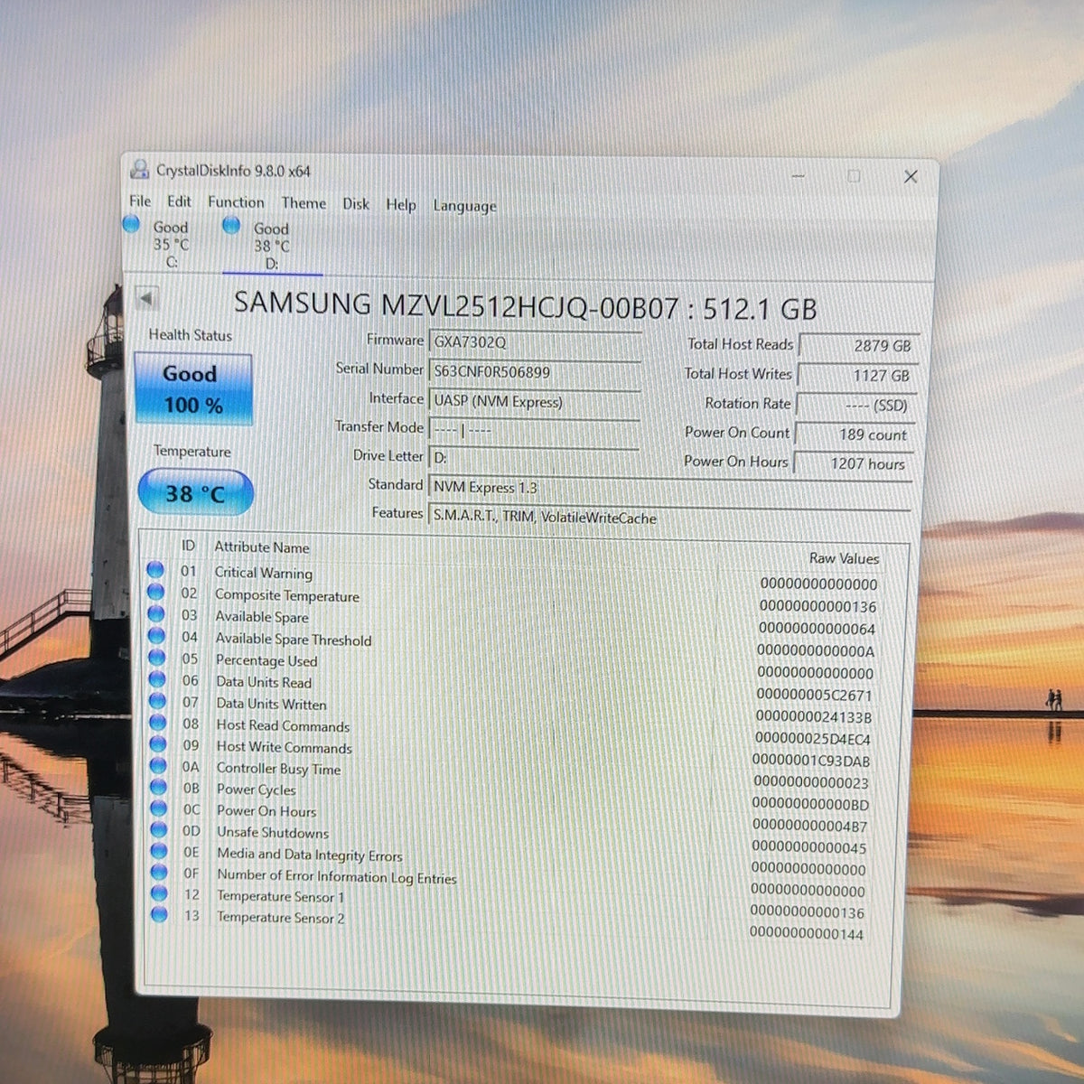Image resolution: width=1084 pixels, height=1084 pixels.
Task: Select the Critical Warning attribute name
Action: [x=264, y=573]
